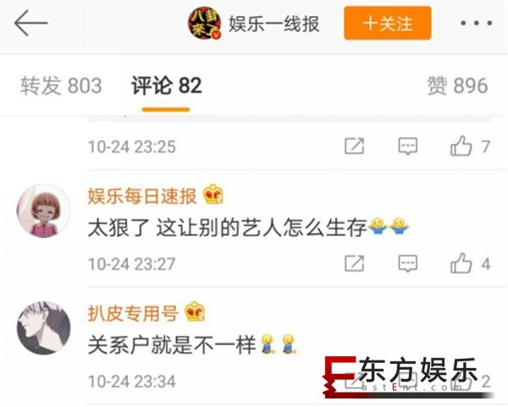Reply to the 娱乐每日速报 comment
This screenshot has width=508, height=407.
407,263
